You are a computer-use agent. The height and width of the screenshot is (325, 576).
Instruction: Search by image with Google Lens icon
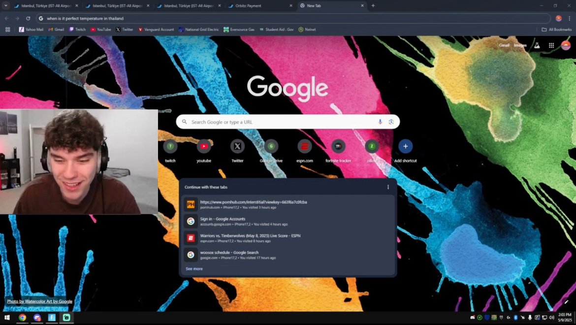(391, 122)
